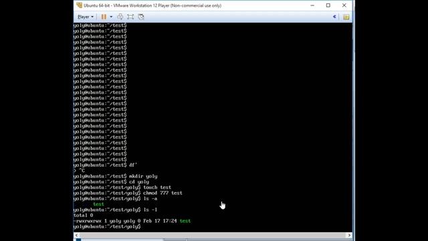Minimize the VMware Player window
The height and width of the screenshot is (241, 428).
[312, 5]
